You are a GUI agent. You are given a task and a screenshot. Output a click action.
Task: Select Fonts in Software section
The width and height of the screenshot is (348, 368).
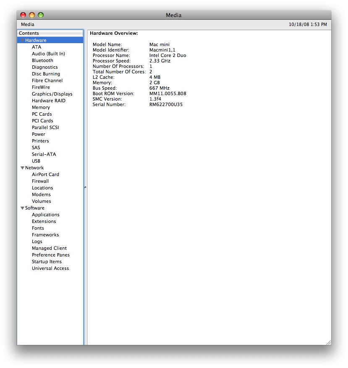(x=38, y=228)
